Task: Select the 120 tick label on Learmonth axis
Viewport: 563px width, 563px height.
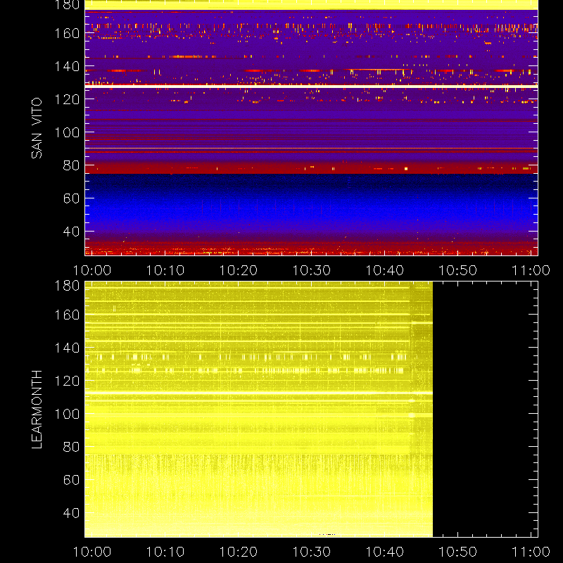Action: tap(67, 381)
